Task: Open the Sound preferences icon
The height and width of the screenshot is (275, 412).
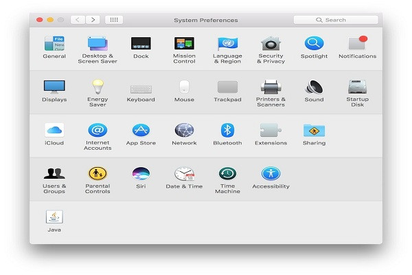Action: click(x=314, y=87)
